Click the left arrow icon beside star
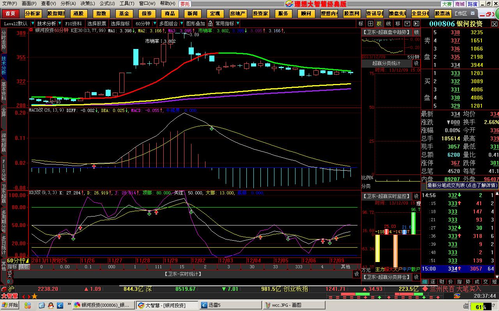 [x=23, y=296]
